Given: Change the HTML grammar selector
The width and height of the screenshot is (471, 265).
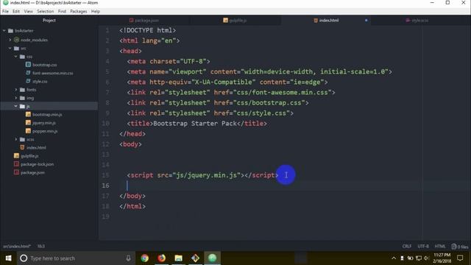Looking at the screenshot, I should [x=440, y=247].
